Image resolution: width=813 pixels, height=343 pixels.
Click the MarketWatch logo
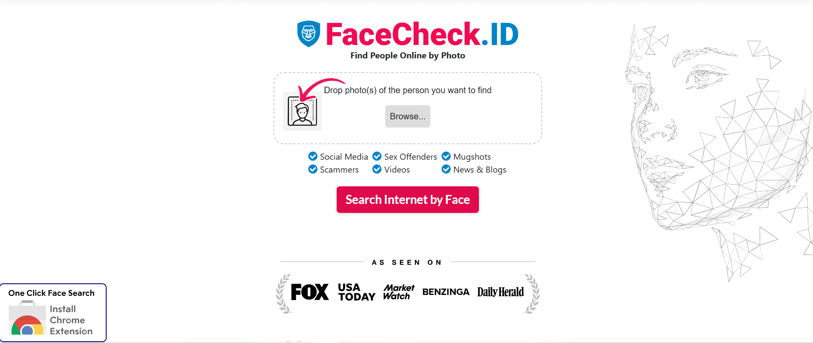[x=399, y=291]
